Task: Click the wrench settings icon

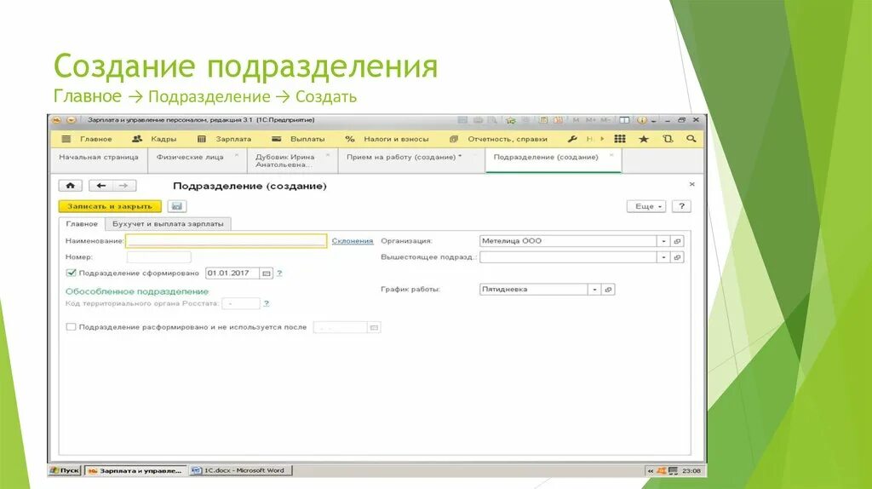Action: (571, 139)
